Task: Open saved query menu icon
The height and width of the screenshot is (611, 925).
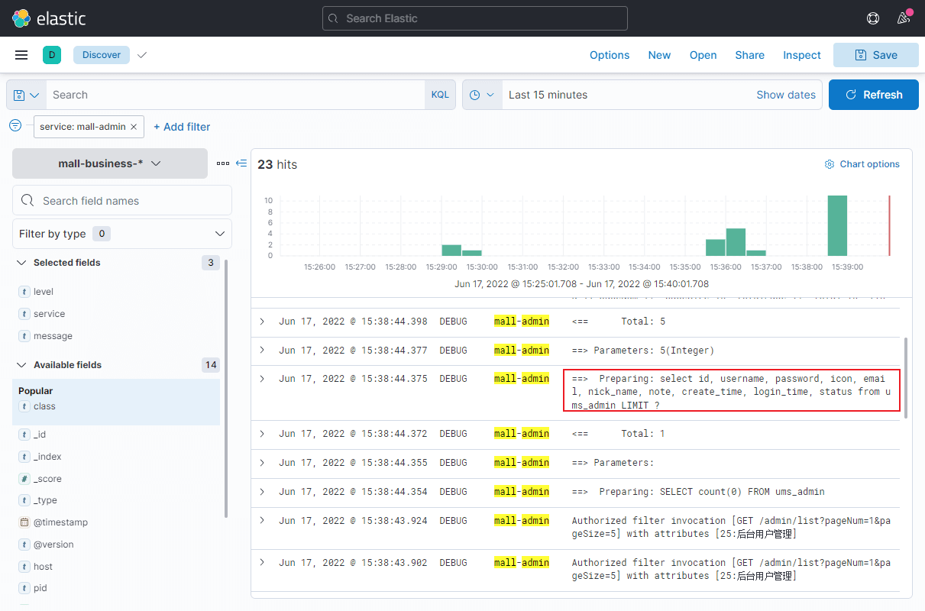Action: tap(27, 95)
